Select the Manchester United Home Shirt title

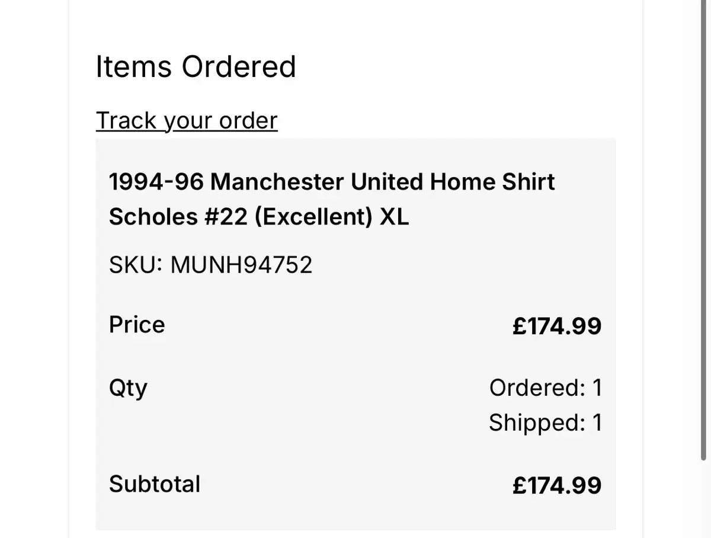pyautogui.click(x=332, y=199)
